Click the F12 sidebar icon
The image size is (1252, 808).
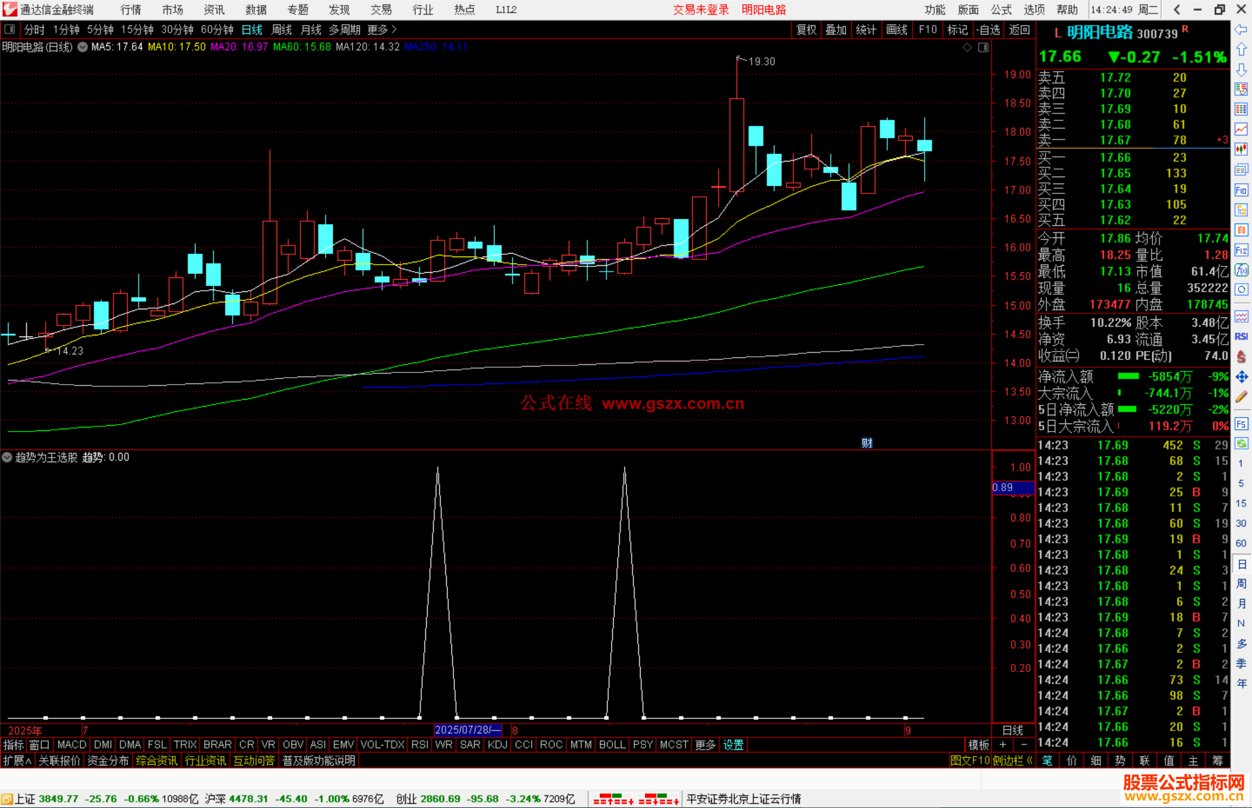pyautogui.click(x=1241, y=250)
